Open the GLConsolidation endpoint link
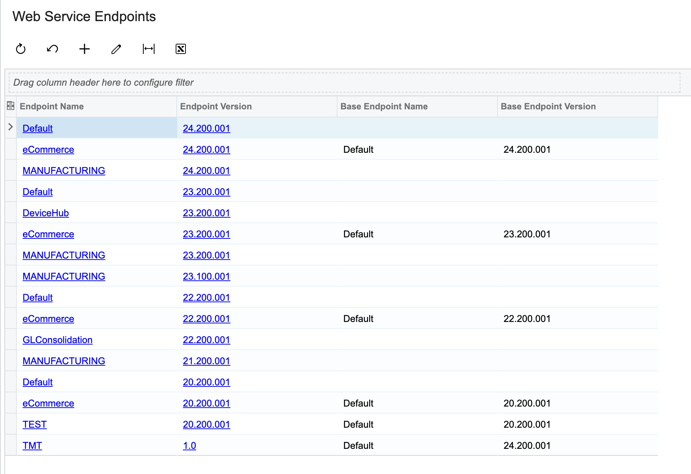The height and width of the screenshot is (474, 691). click(58, 340)
